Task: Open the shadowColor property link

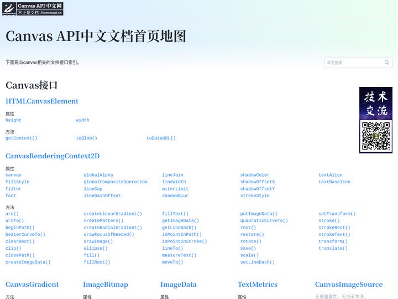Action: click(255, 175)
